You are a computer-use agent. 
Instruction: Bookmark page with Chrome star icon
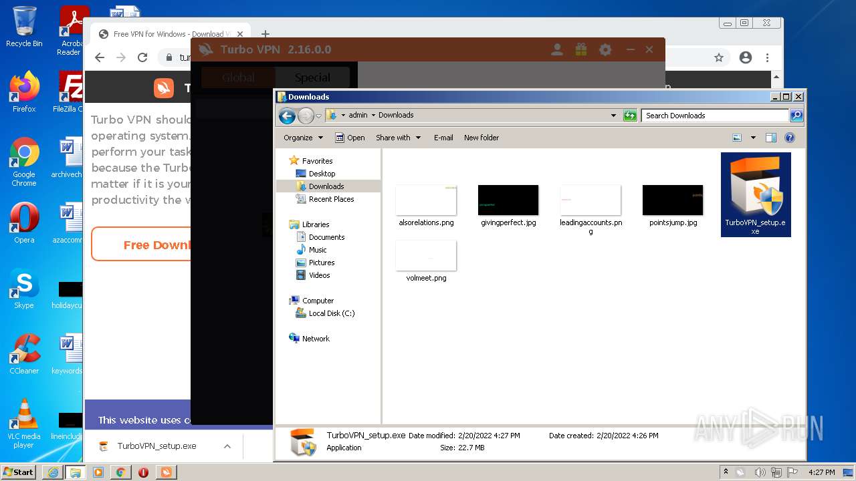(x=719, y=57)
